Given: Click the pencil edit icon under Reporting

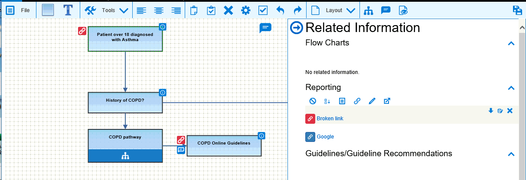Looking at the screenshot, I should tap(372, 101).
